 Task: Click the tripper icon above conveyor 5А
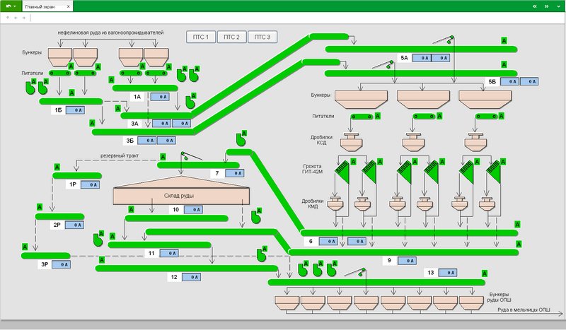click(444, 40)
